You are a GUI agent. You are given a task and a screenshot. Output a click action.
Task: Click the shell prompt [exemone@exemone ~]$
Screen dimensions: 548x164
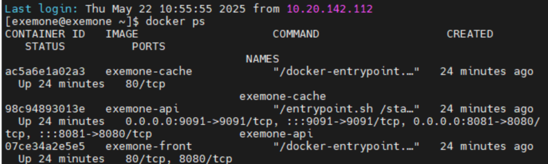point(72,22)
